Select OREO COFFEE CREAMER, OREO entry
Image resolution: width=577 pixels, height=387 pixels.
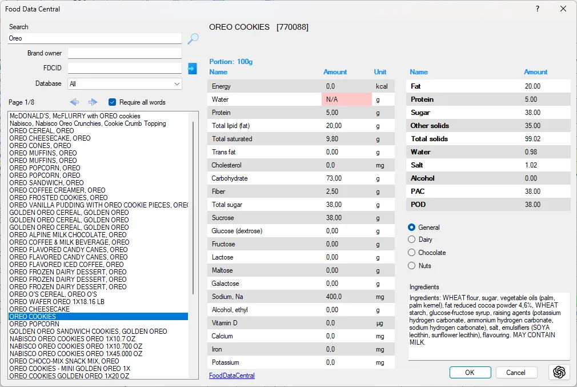(57, 190)
